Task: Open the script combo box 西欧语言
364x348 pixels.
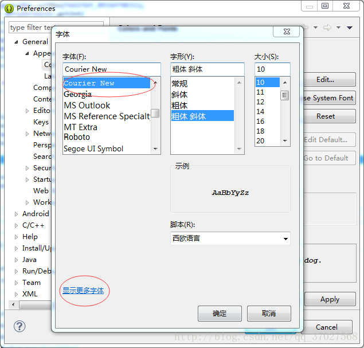Action: coord(230,238)
